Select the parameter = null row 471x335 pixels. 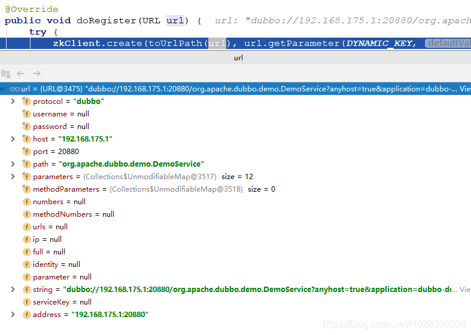236,277
